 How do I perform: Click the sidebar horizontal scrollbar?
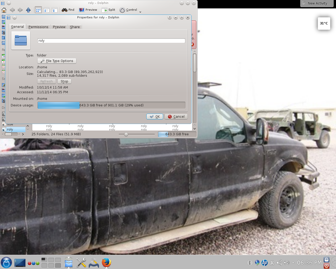click(10, 134)
